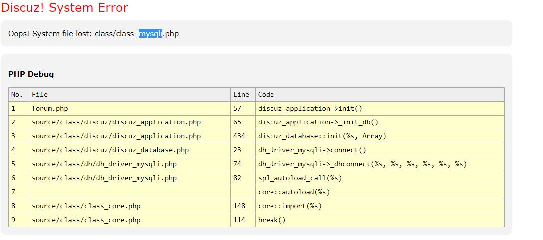
Task: Click row number 7 cell
Action: pos(19,192)
